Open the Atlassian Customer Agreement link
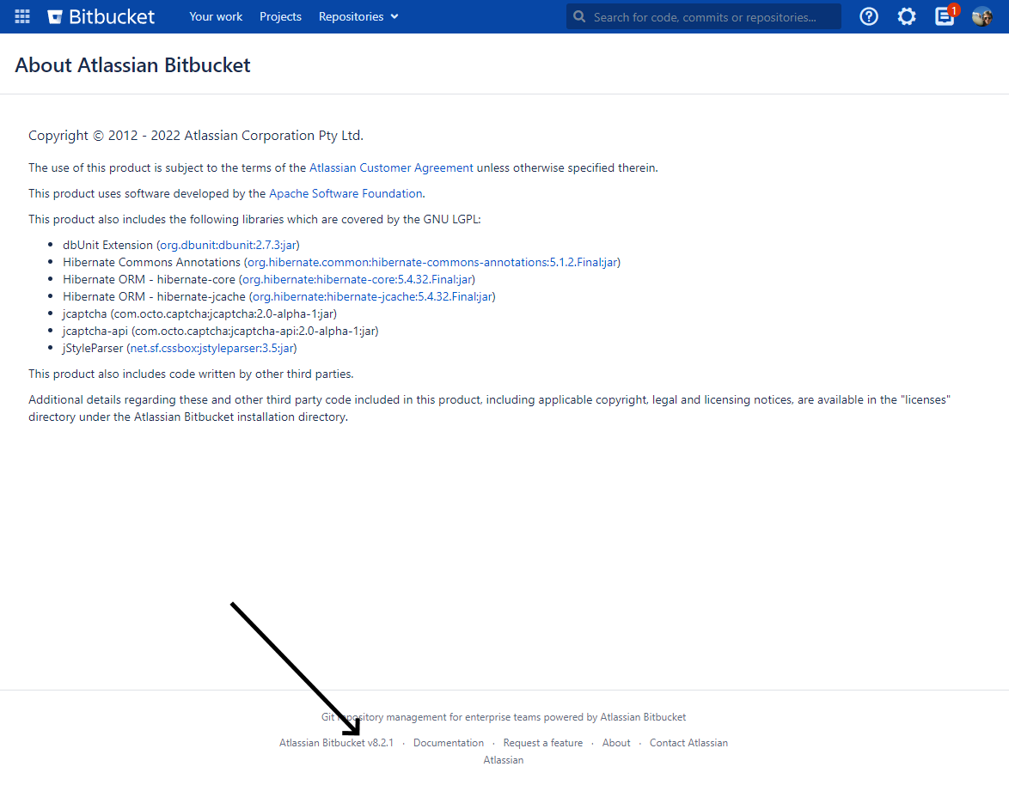Image resolution: width=1009 pixels, height=791 pixels. coord(391,167)
